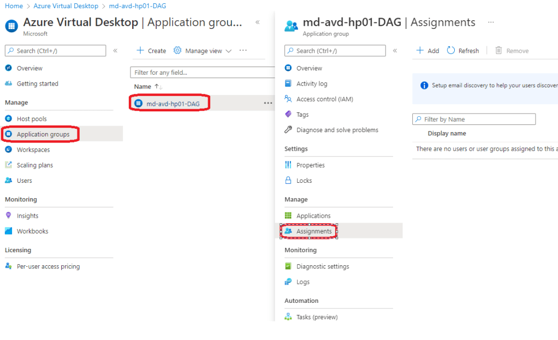Click the Filter by Name field

tap(474, 120)
